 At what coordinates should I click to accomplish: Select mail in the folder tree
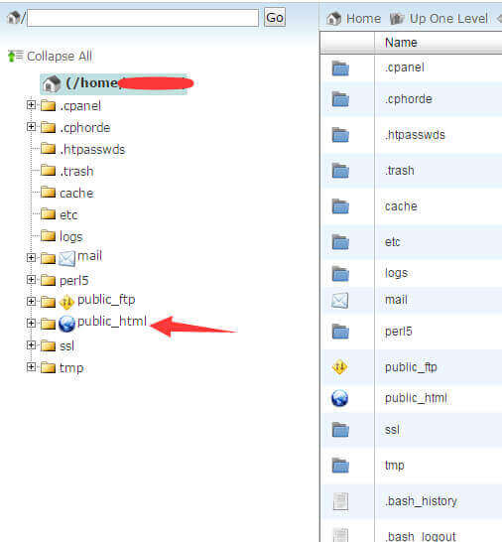[90, 256]
